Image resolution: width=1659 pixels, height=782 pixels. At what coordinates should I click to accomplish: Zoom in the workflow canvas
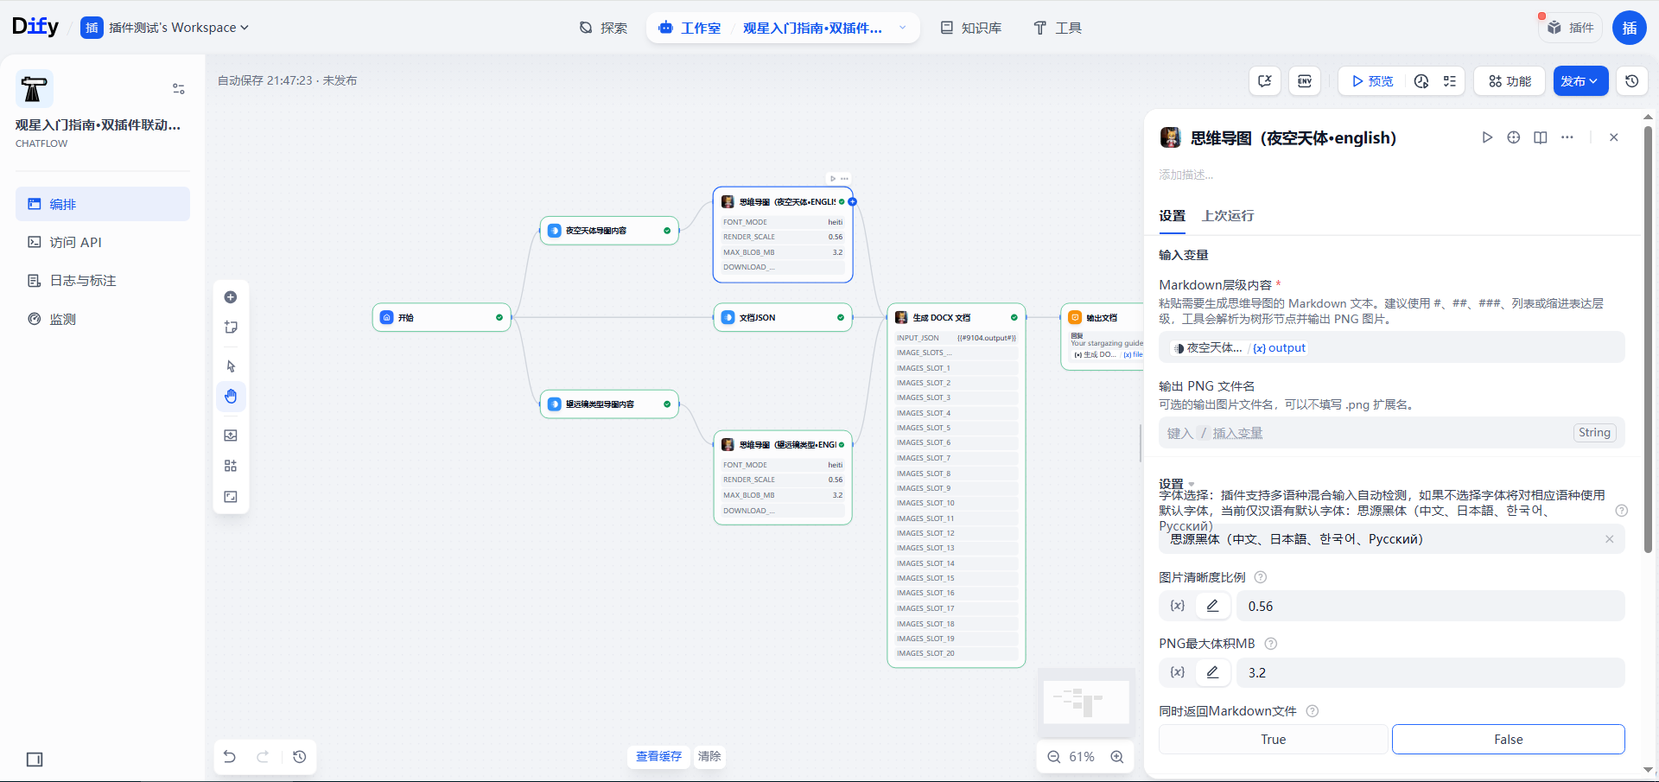click(1117, 757)
